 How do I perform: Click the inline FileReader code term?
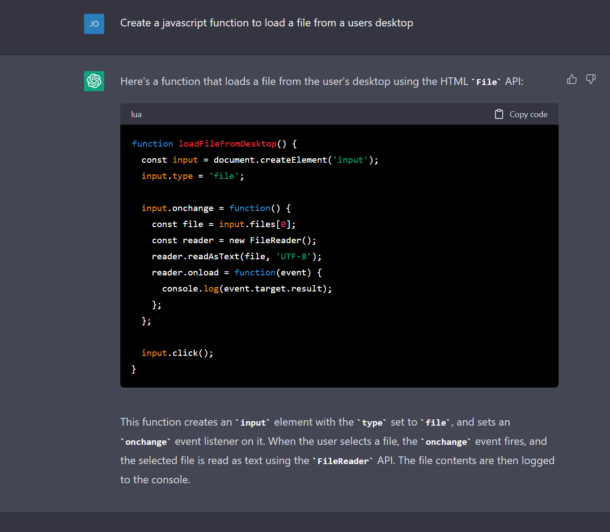[343, 461]
